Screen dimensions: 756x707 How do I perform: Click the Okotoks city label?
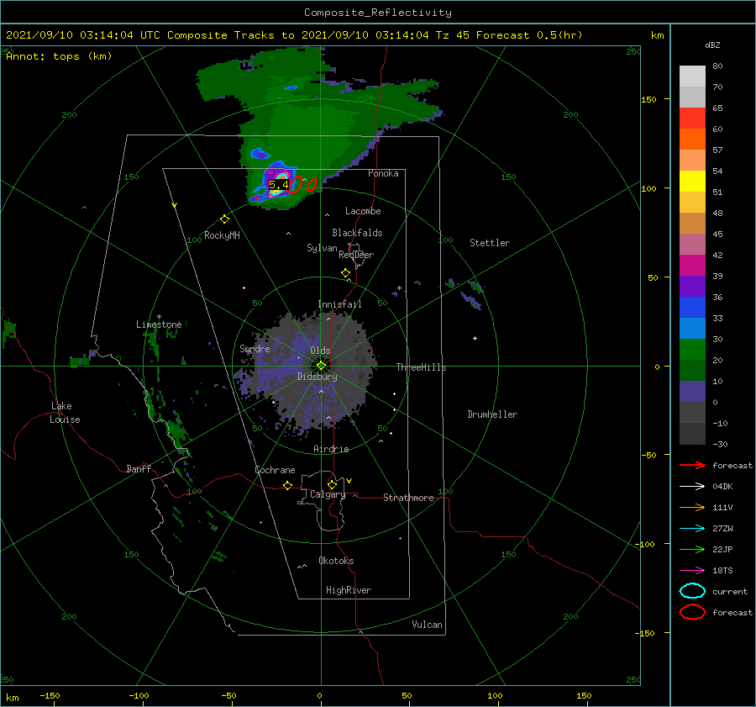tap(336, 561)
